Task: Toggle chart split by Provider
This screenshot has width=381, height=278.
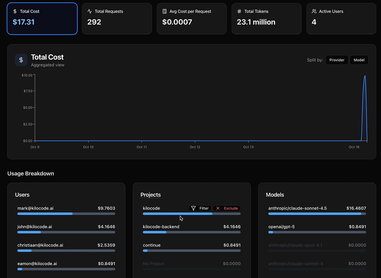Action: (337, 60)
